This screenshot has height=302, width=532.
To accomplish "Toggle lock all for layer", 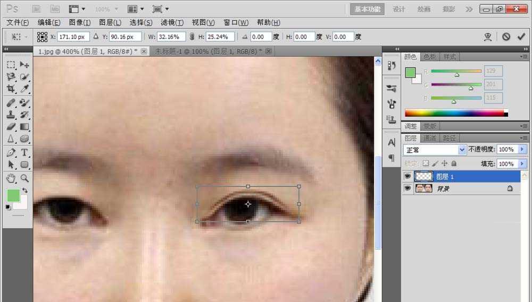I will click(x=454, y=163).
